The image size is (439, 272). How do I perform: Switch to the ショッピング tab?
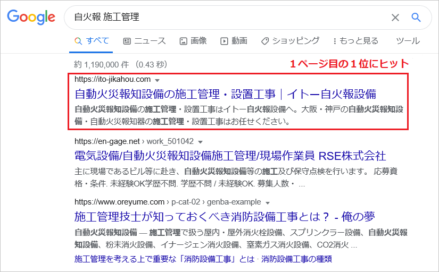290,41
